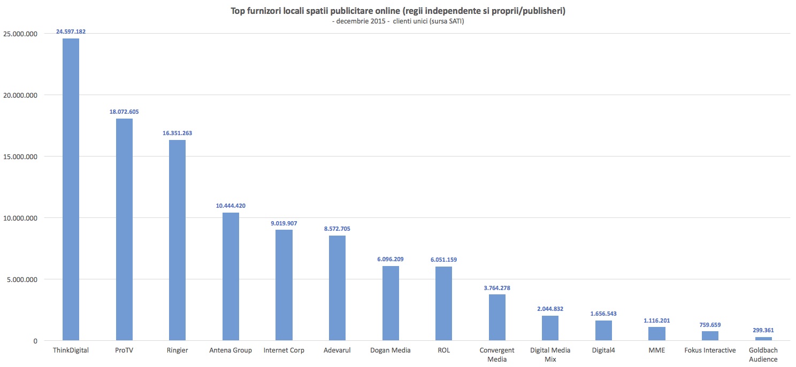Click the 18.072.605 data label
The image size is (796, 367).
click(x=124, y=112)
